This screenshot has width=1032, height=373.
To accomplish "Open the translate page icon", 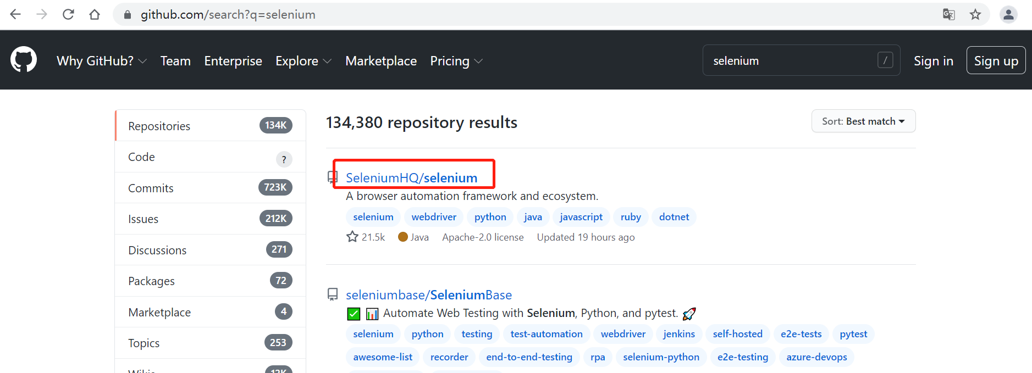I will tap(949, 14).
